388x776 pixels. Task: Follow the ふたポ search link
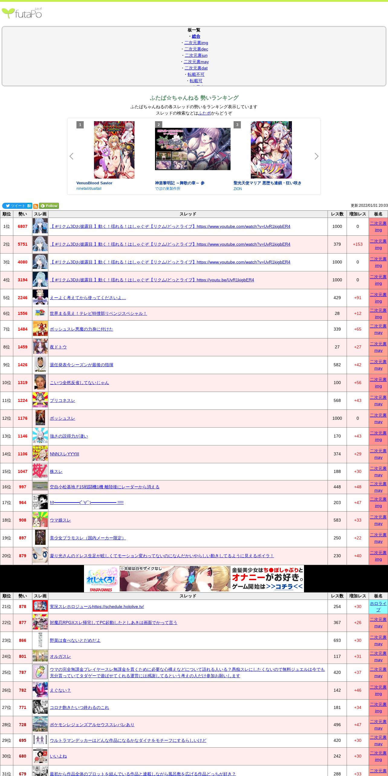coord(205,113)
